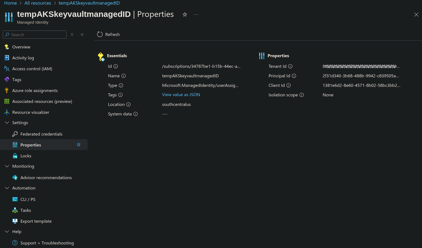Click the CLI / PS terminal icon
Viewport: 422px width, 248px height.
click(15, 199)
